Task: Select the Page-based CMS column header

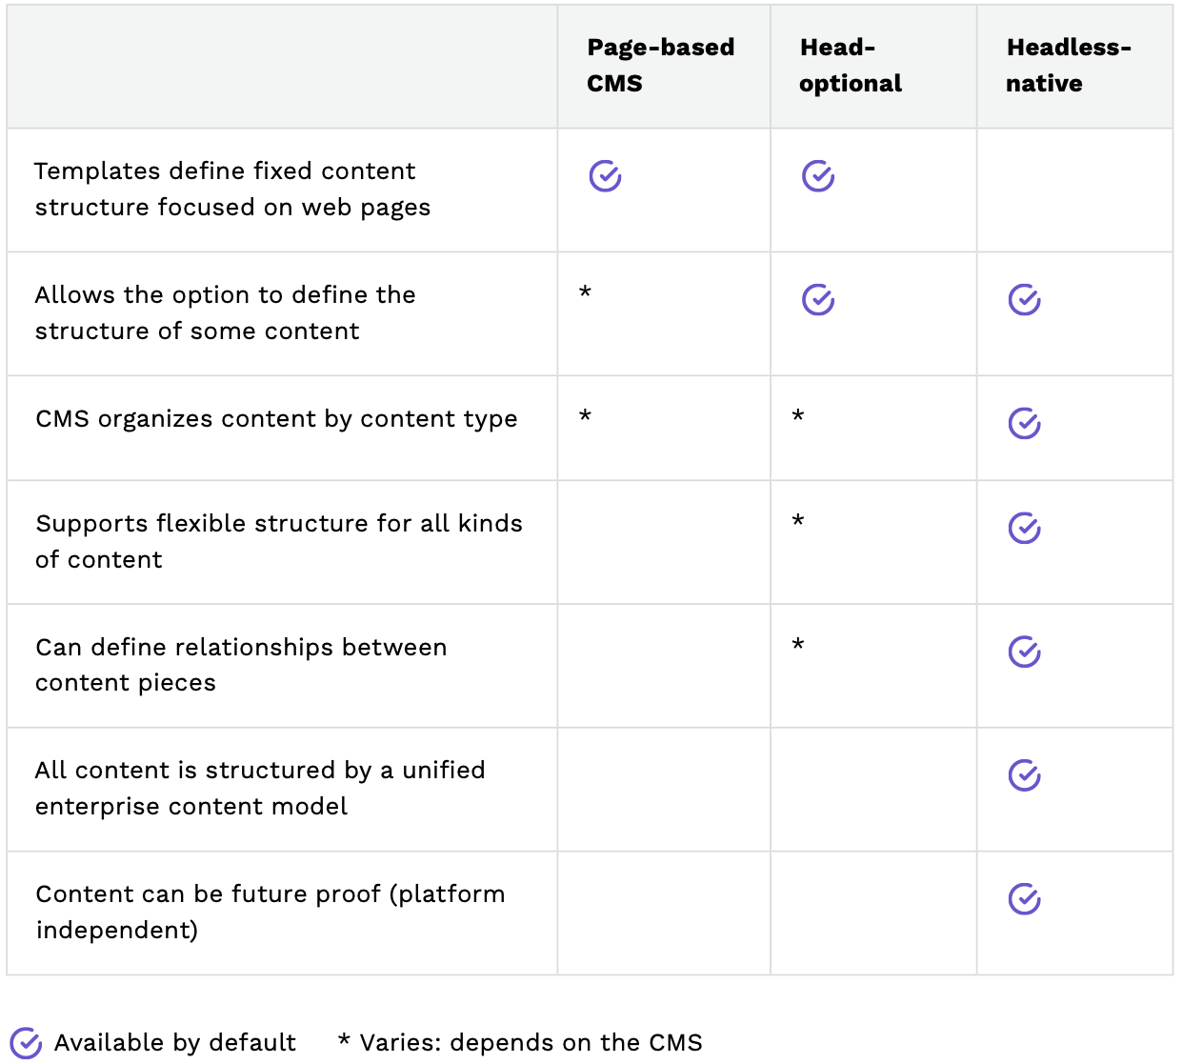Action: 660,66
